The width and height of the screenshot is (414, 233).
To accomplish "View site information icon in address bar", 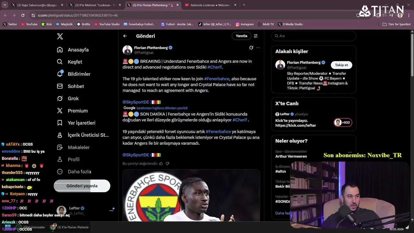I will click(x=33, y=15).
